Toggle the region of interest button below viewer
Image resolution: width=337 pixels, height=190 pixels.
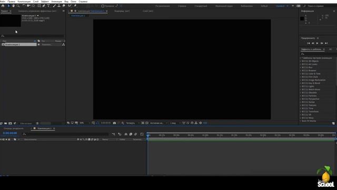[x=143, y=123]
